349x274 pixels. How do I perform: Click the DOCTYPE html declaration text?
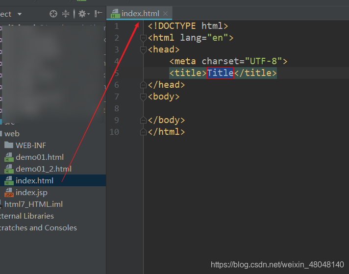click(x=188, y=26)
